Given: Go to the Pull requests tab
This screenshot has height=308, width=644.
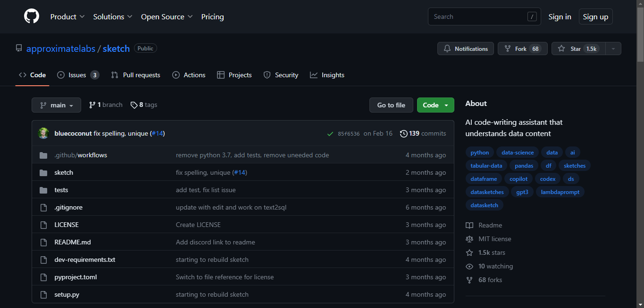Looking at the screenshot, I should [x=135, y=75].
